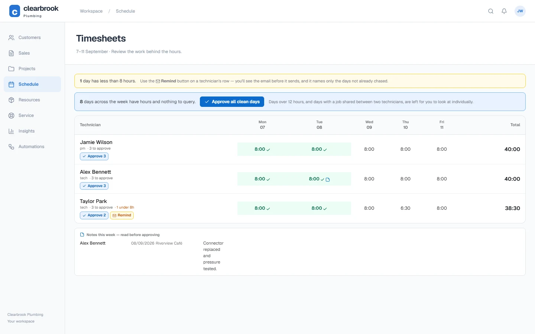Click the Tue 08 column header
This screenshot has width=535, height=334.
tap(319, 125)
